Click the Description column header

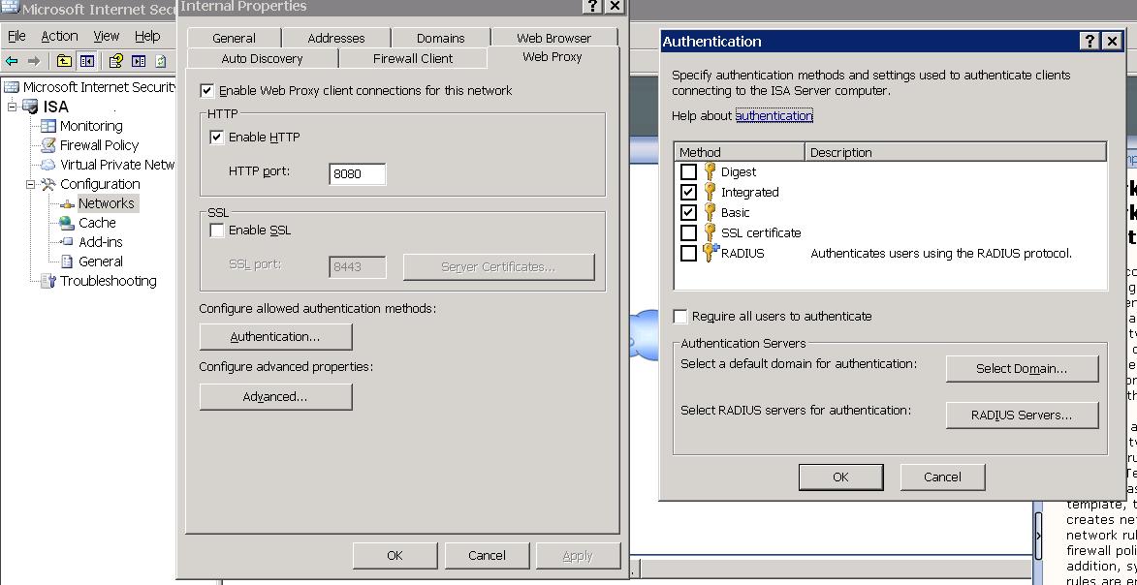(x=956, y=152)
